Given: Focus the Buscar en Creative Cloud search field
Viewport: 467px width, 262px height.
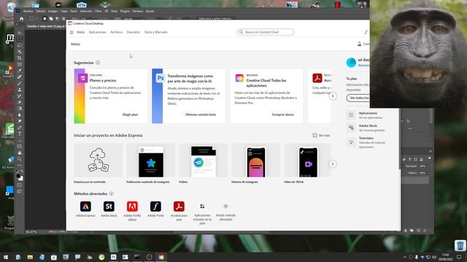Looking at the screenshot, I should point(265,32).
